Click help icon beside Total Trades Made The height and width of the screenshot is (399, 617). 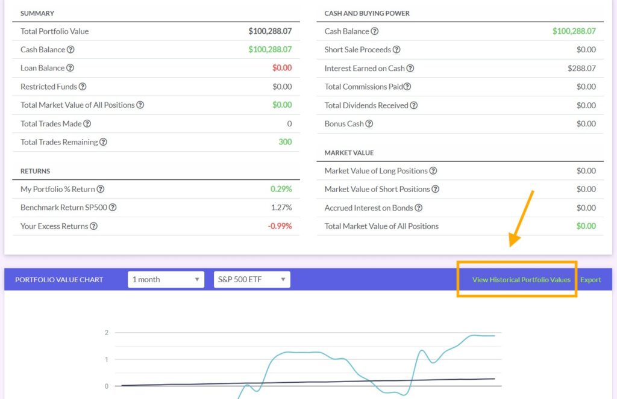coord(87,123)
